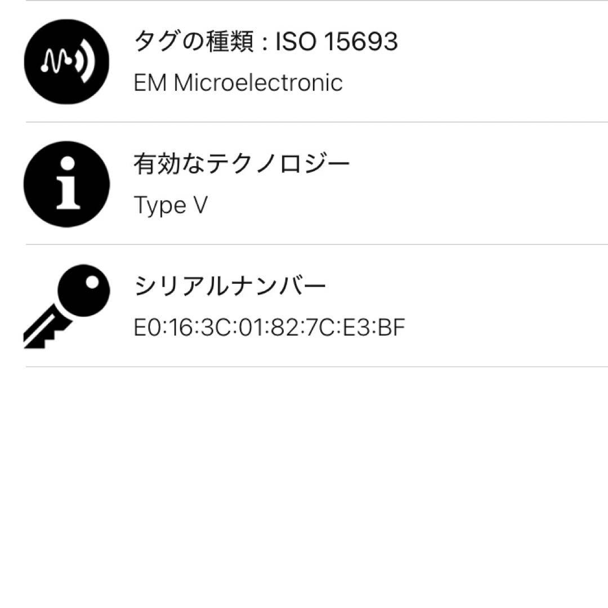Screen dimensions: 608x608
Task: Select the middle "01:82" bytes of the serial
Action: [x=268, y=328]
